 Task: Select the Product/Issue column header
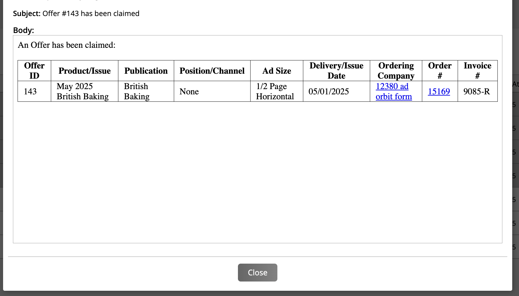click(84, 71)
